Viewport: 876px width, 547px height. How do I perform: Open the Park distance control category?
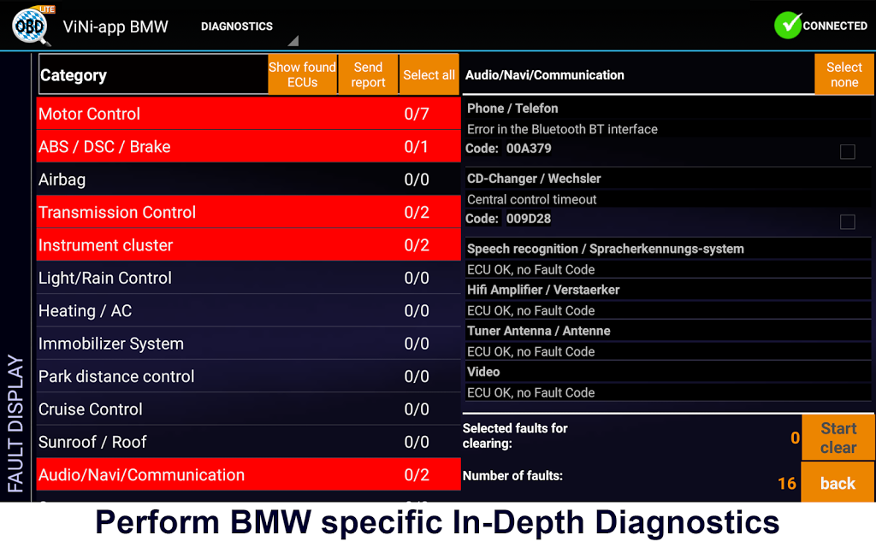248,376
